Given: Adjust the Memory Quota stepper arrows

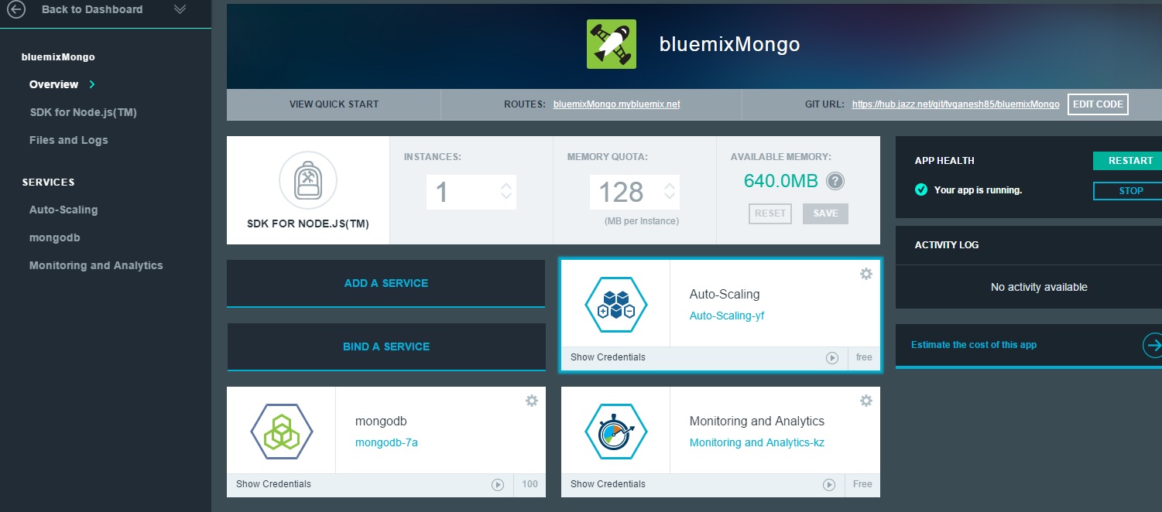Looking at the screenshot, I should [670, 191].
